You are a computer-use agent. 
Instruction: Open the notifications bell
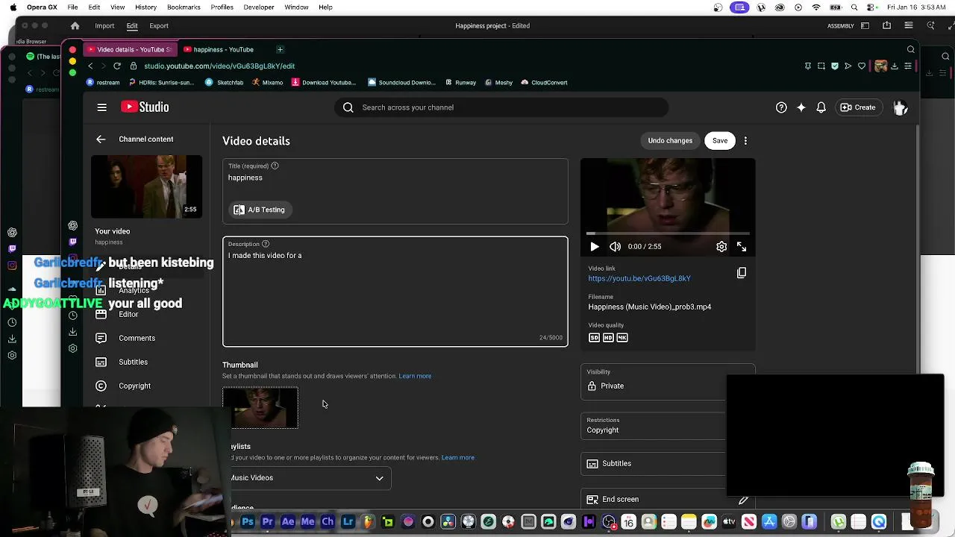pos(821,107)
